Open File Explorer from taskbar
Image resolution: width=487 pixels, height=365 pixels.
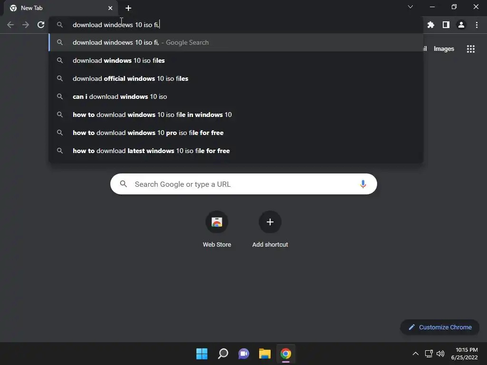(x=265, y=354)
